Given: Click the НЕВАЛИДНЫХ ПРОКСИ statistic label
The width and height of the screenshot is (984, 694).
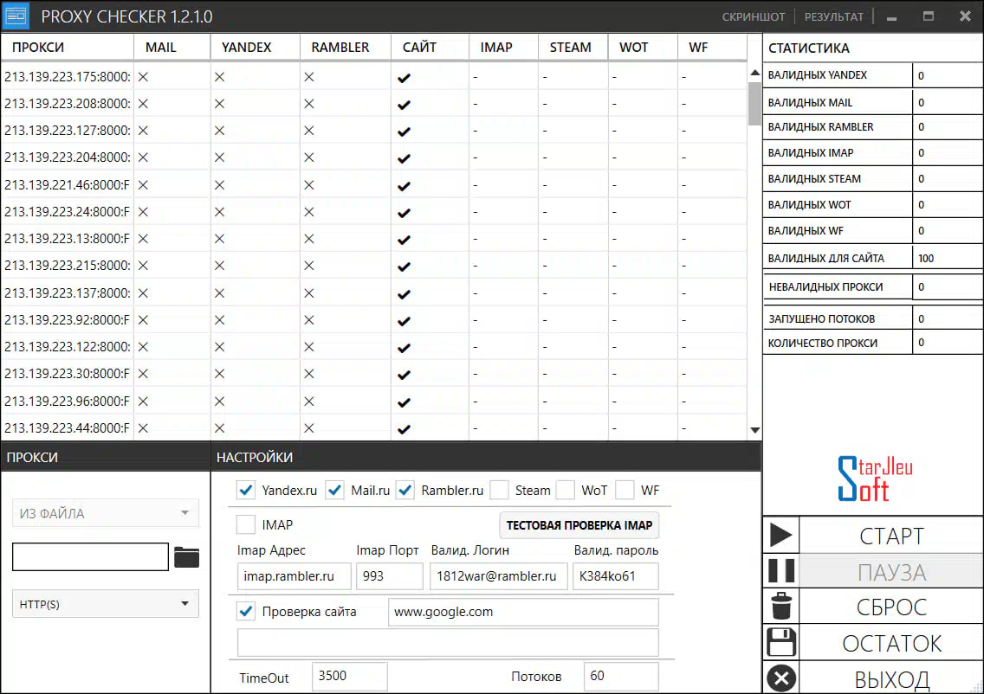Looking at the screenshot, I should [x=825, y=287].
